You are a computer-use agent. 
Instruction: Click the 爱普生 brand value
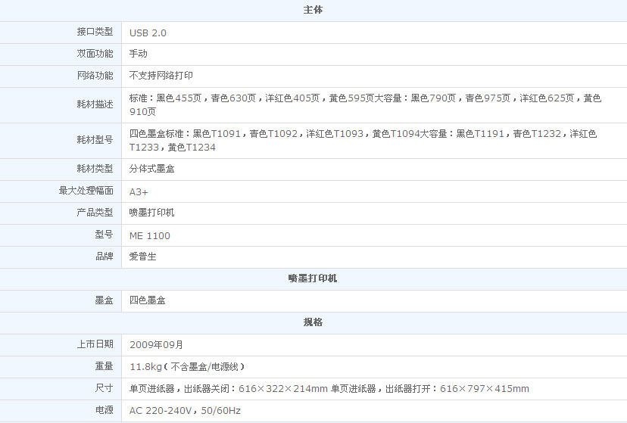(143, 257)
